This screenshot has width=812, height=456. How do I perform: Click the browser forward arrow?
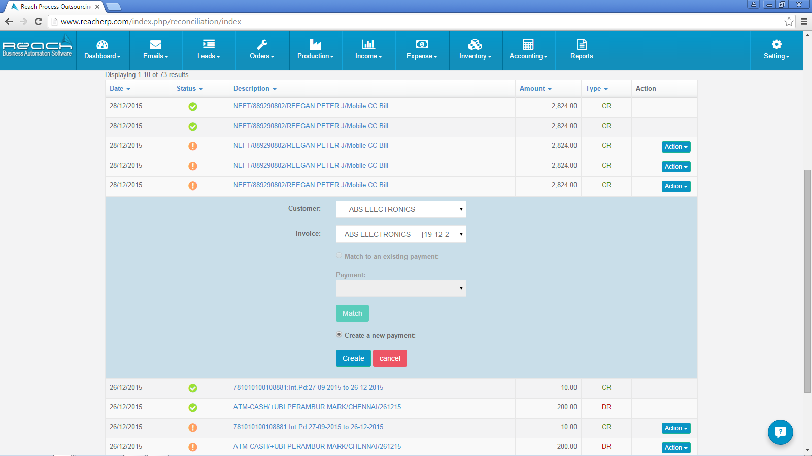(23, 21)
